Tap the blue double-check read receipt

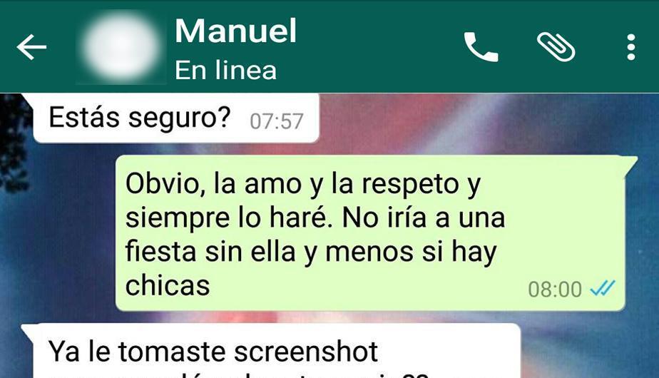pyautogui.click(x=602, y=288)
